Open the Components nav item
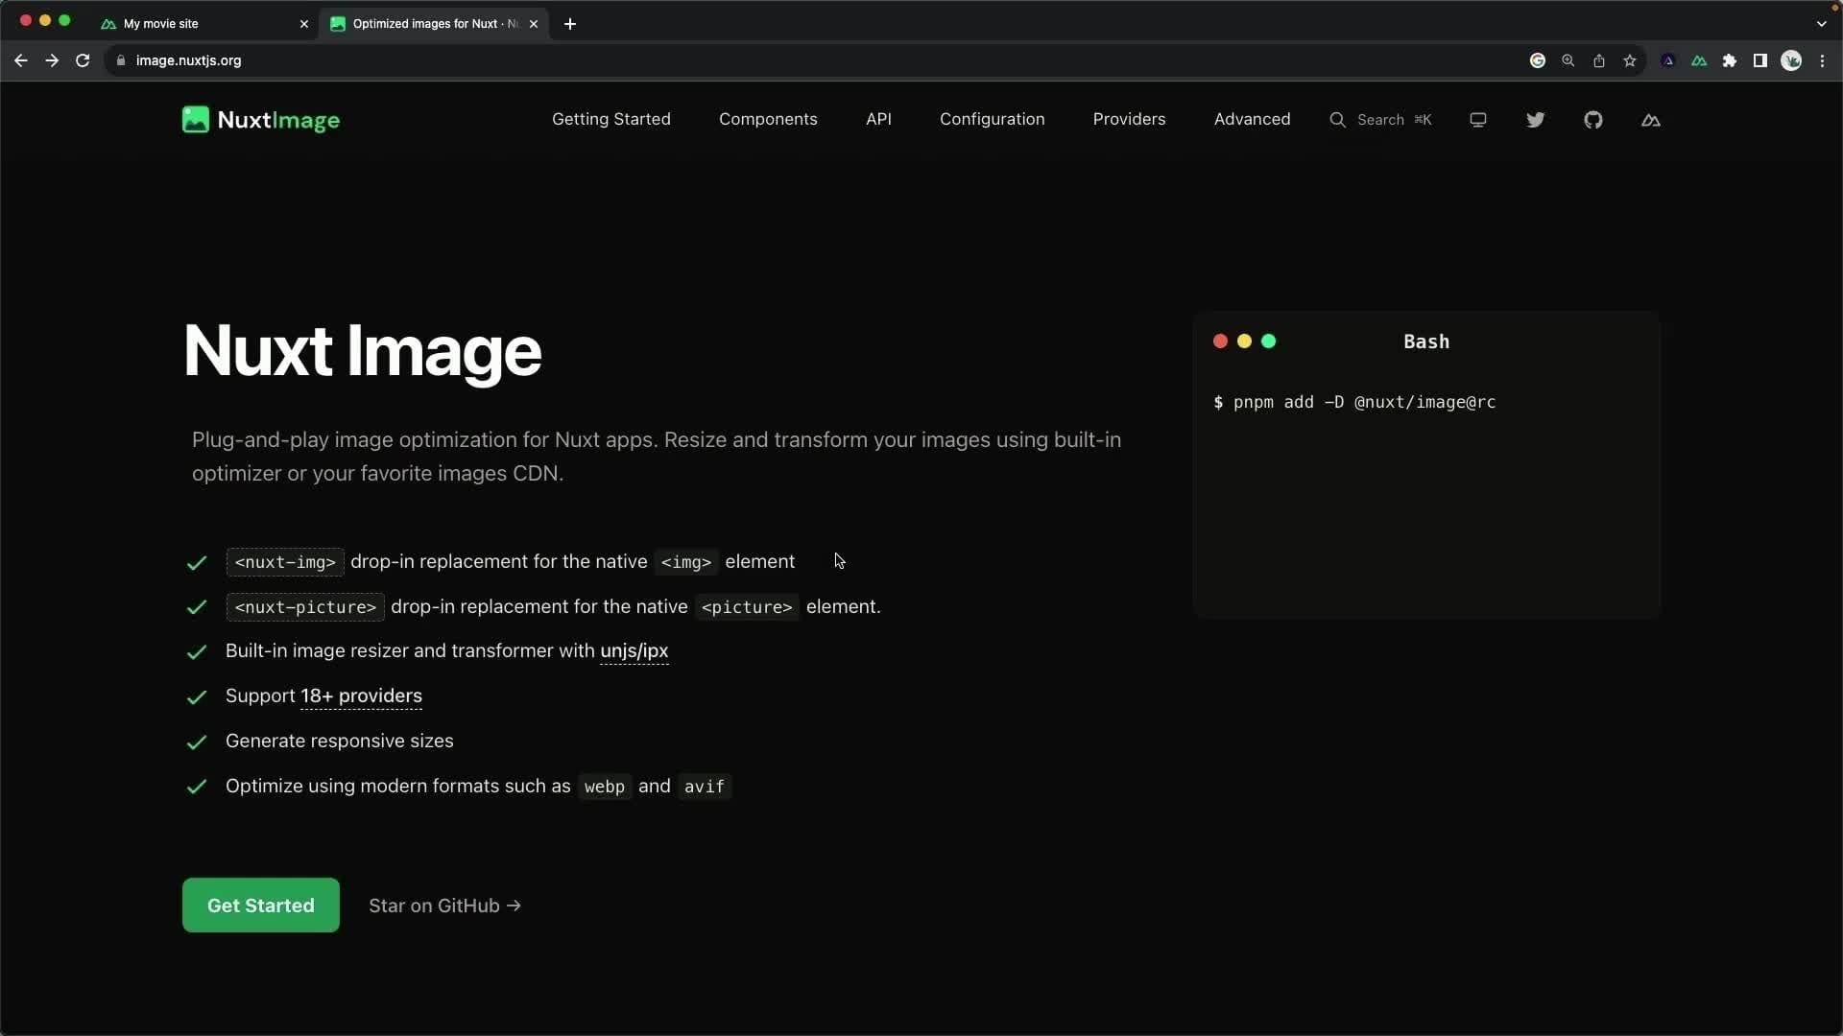This screenshot has height=1036, width=1843. (x=768, y=120)
